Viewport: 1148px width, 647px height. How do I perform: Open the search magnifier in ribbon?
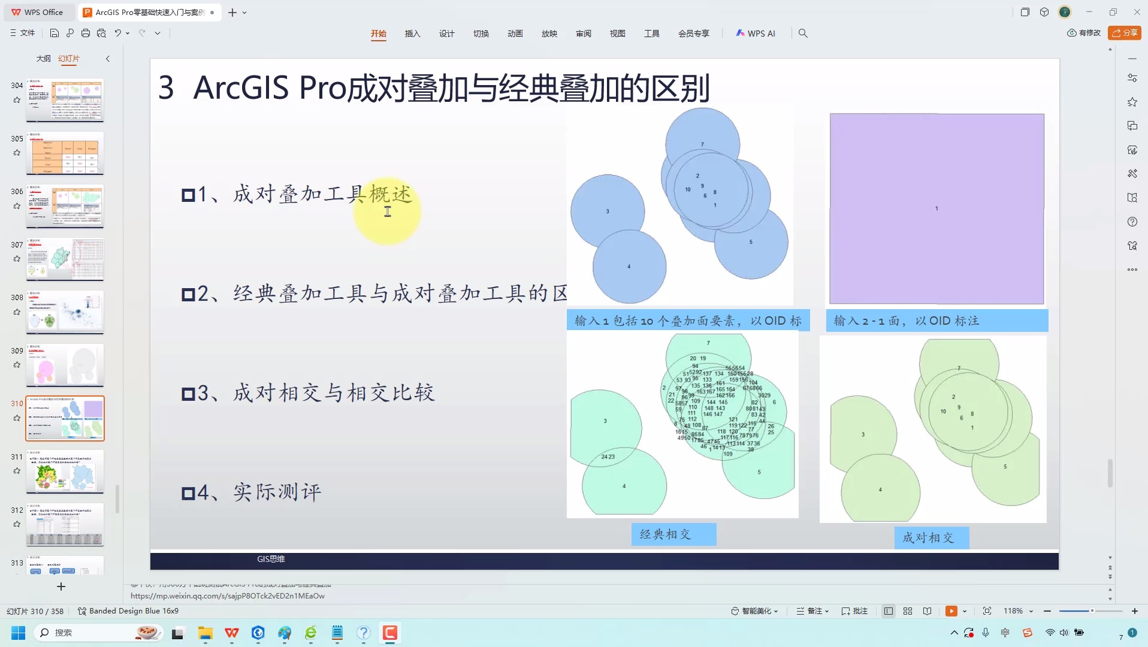click(803, 34)
